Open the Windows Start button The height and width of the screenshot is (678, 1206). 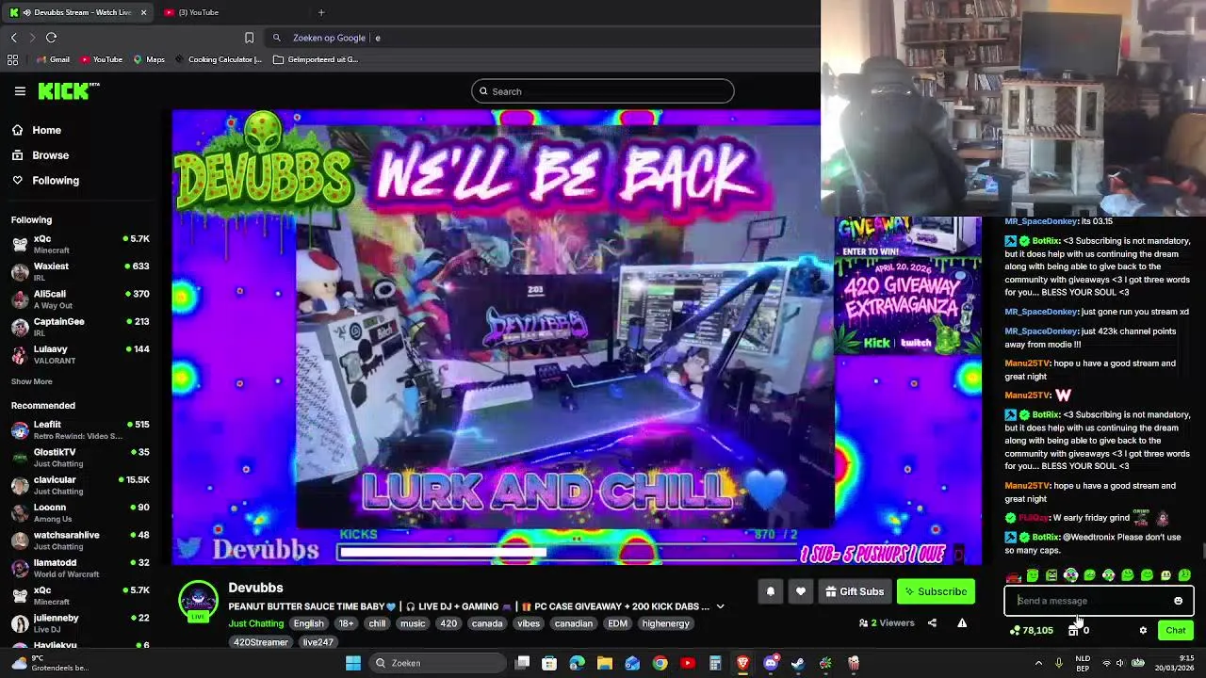click(x=353, y=663)
